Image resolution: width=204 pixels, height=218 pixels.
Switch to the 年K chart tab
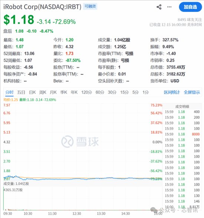click(74, 92)
